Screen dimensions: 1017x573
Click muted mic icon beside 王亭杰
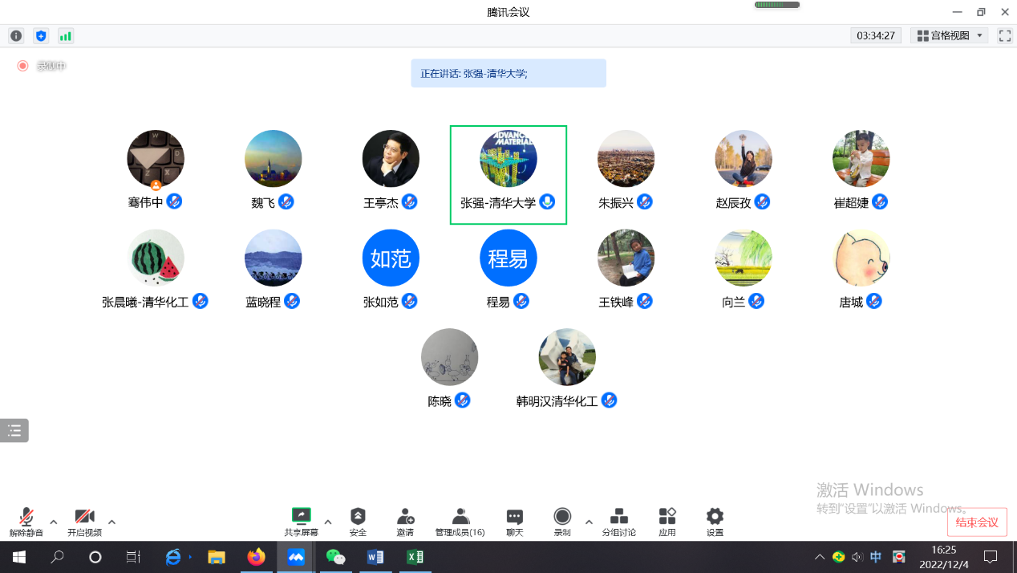[410, 201]
